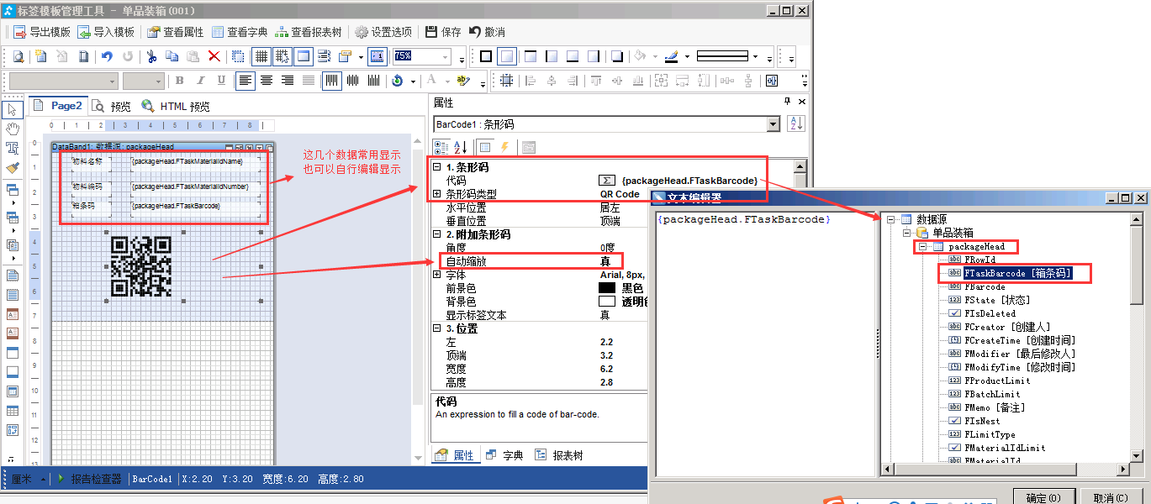Click the align to grid layout icon
Screen dimensions: 1151x504
(x=507, y=81)
